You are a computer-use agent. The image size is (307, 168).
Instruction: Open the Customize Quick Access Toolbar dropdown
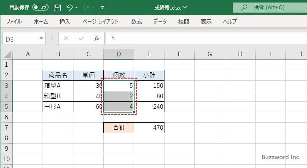coord(102,8)
